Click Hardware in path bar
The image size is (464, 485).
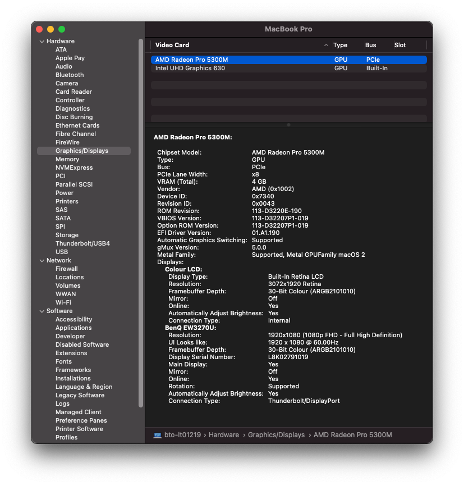click(x=224, y=435)
